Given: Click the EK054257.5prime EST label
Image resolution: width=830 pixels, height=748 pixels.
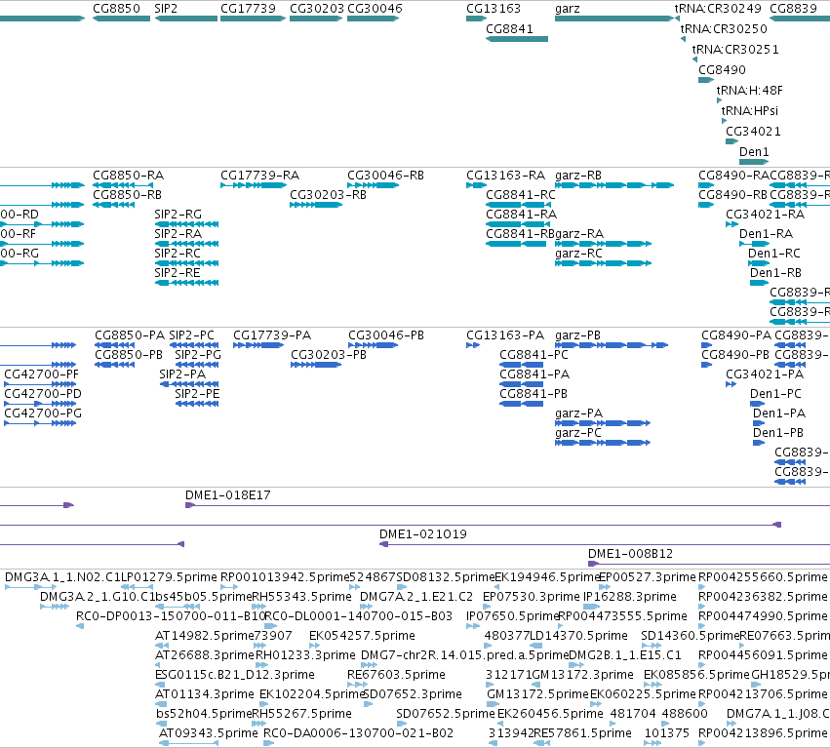Looking at the screenshot, I should click(362, 636).
